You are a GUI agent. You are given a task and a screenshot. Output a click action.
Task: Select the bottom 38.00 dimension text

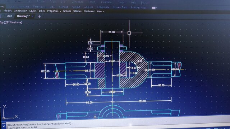(x=112, y=92)
